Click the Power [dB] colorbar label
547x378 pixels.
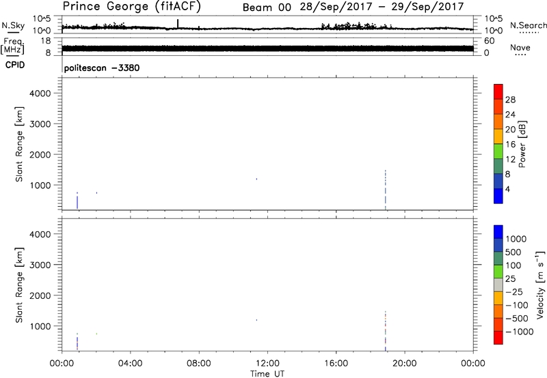coord(522,144)
